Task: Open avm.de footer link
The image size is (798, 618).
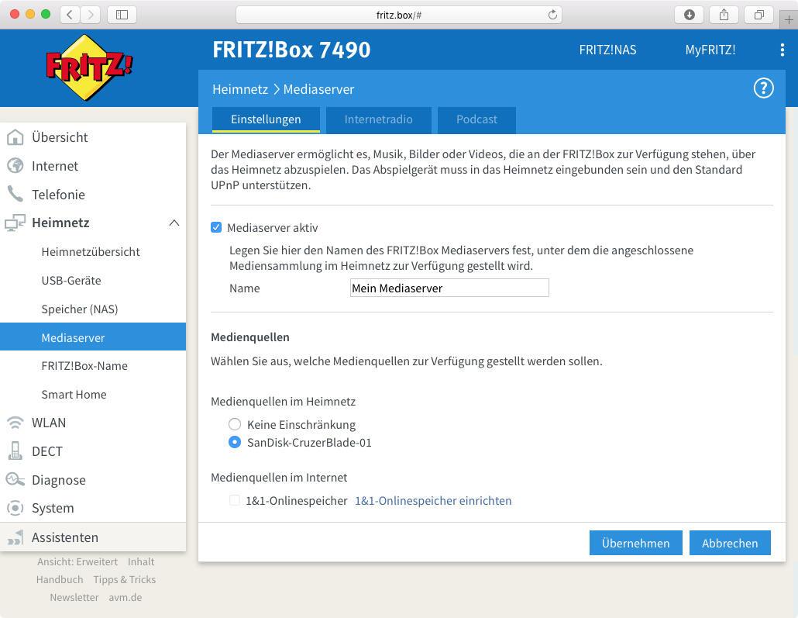Action: pyautogui.click(x=126, y=597)
